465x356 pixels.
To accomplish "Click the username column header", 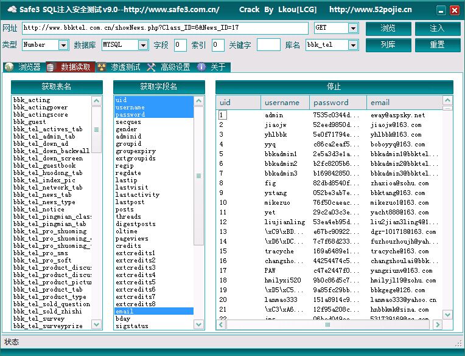I will coord(285,103).
